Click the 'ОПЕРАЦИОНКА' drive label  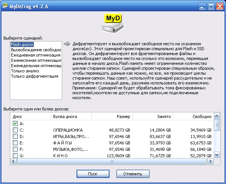coord(68,130)
